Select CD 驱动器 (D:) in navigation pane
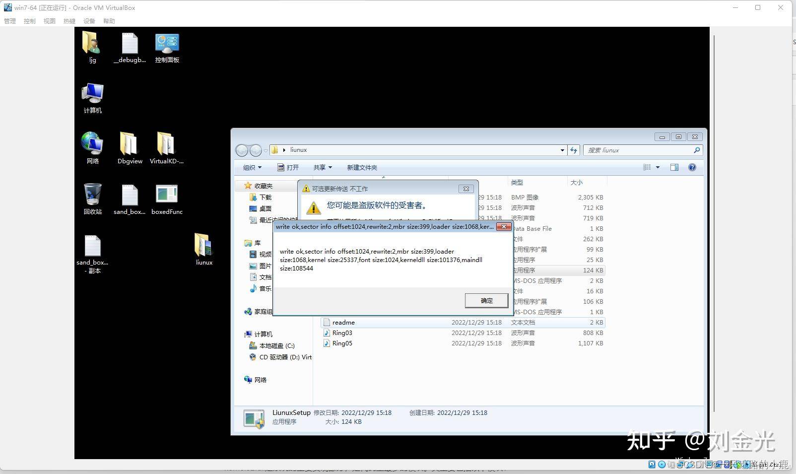This screenshot has height=474, width=796. (x=285, y=357)
